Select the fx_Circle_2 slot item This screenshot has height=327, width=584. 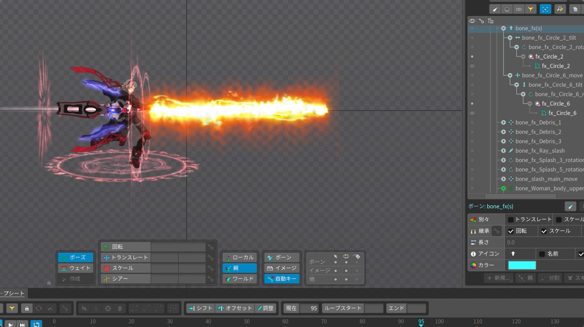click(549, 56)
